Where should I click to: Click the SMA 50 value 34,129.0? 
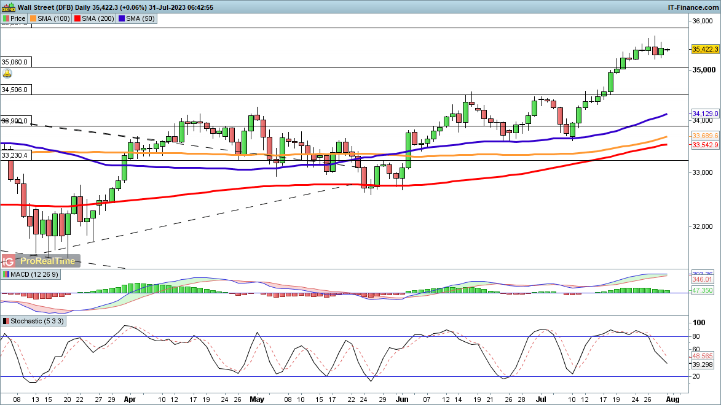coord(705,114)
